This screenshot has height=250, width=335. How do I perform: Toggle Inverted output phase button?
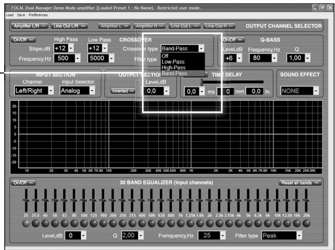click(x=123, y=91)
